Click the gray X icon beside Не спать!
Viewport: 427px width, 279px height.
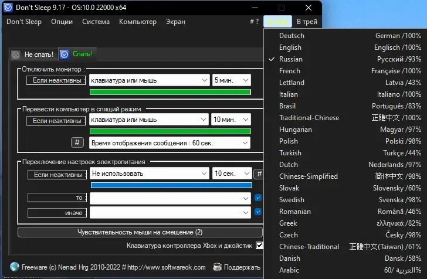tap(16, 55)
